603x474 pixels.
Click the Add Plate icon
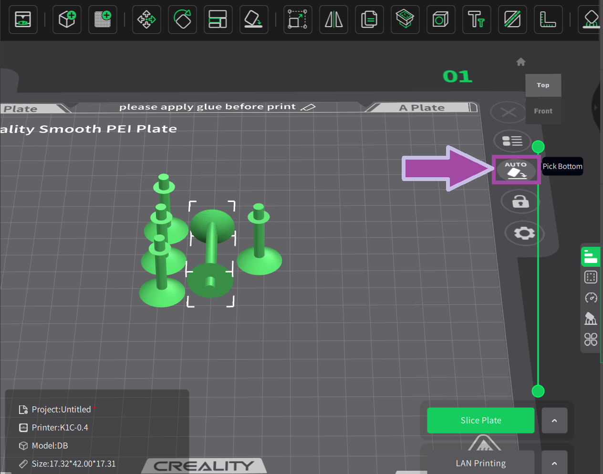coord(103,20)
